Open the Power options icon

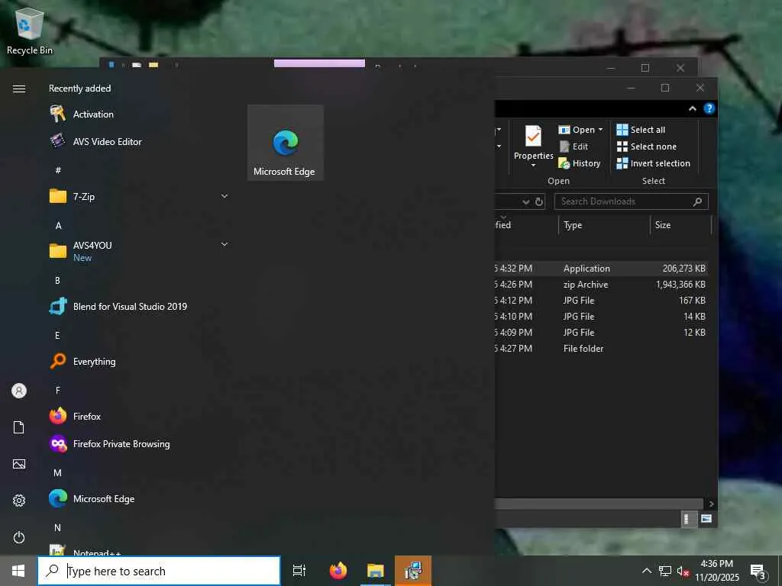coord(19,537)
